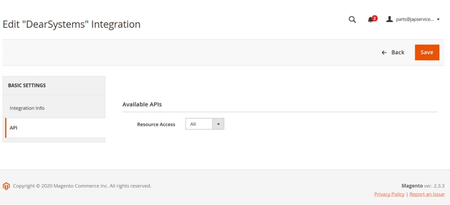
Task: Click the BASIC SETTINGS section header
Action: (27, 86)
